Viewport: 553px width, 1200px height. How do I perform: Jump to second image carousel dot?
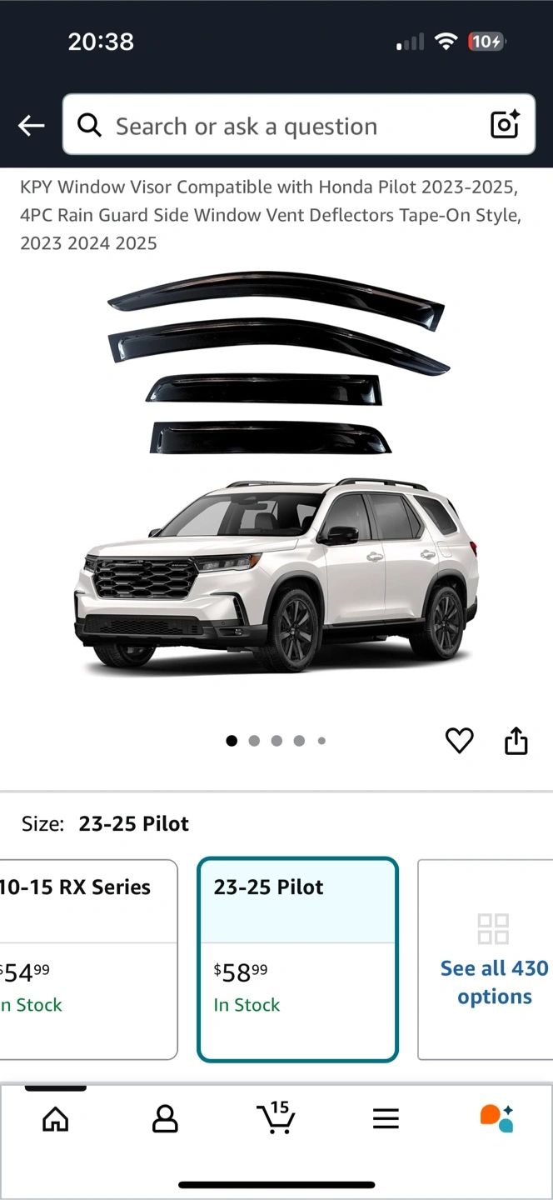point(254,741)
